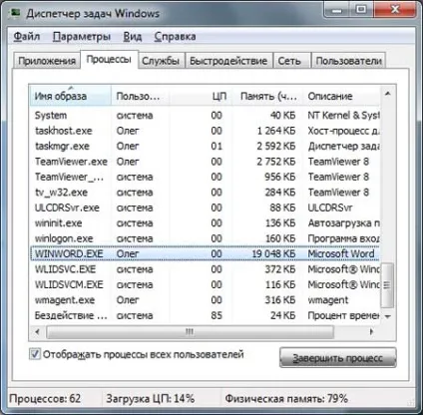Select the WINWORD.EXE process row
Viewport: 423px width, 415px height.
click(205, 253)
